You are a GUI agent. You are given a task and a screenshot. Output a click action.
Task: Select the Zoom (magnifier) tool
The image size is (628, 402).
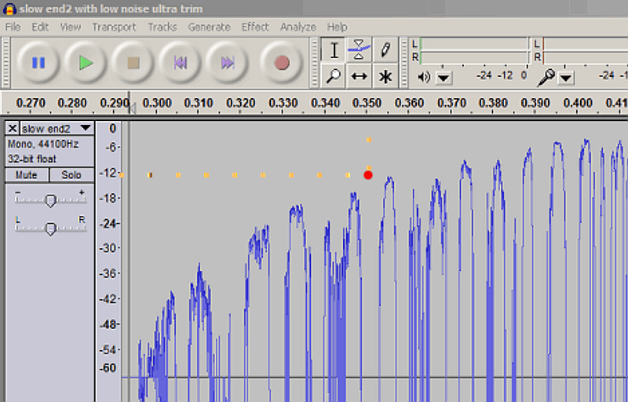pos(333,75)
